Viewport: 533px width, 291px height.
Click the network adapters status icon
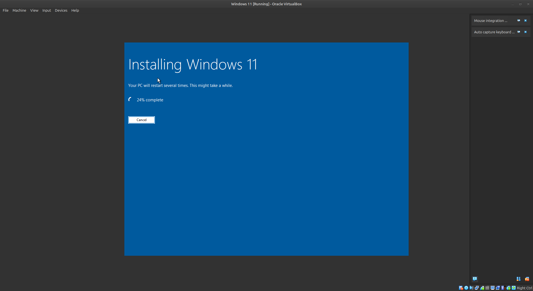(477, 288)
